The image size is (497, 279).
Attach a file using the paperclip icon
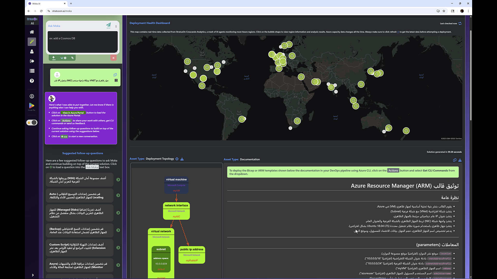[x=72, y=58]
